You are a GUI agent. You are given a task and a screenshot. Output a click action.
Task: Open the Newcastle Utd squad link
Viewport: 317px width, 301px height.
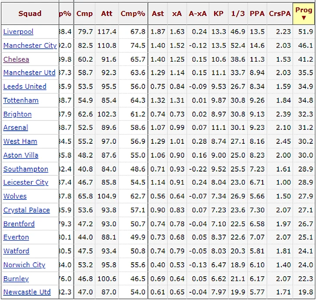point(27,292)
